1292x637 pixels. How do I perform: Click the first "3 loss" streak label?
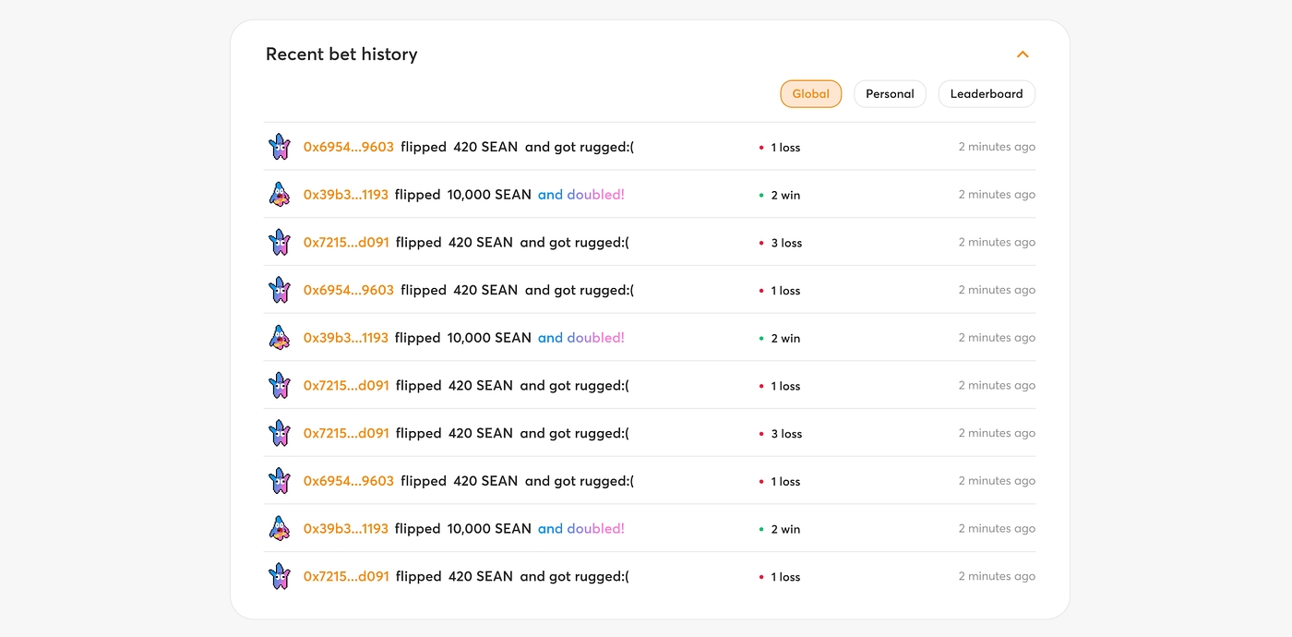[786, 243]
